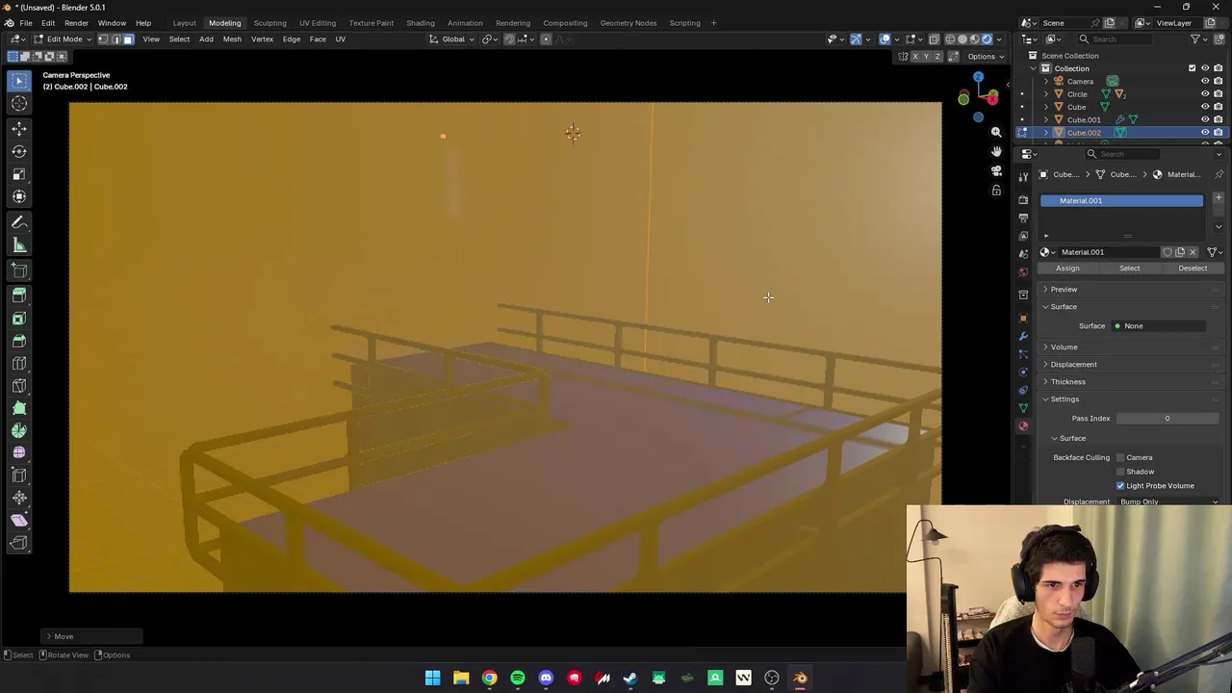Select the Add Cube tool

[x=19, y=271]
